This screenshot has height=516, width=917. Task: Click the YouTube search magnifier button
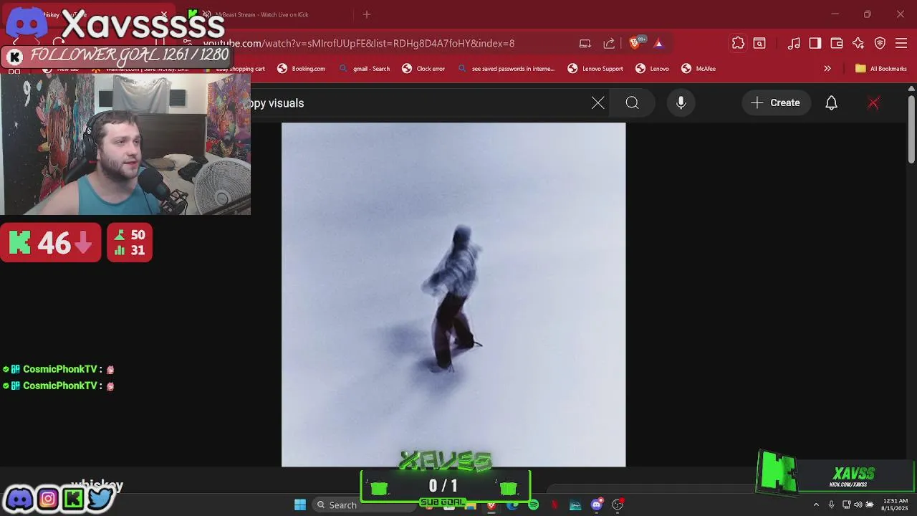(632, 103)
